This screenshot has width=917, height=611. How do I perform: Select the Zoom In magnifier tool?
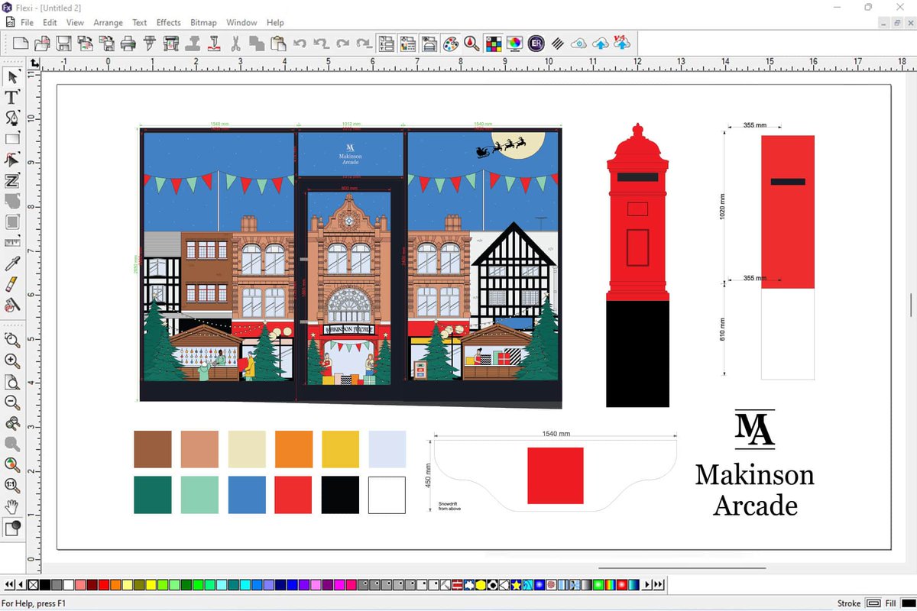coord(12,361)
